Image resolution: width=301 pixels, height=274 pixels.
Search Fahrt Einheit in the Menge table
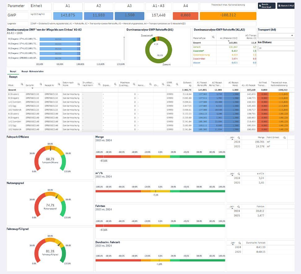click(x=285, y=137)
